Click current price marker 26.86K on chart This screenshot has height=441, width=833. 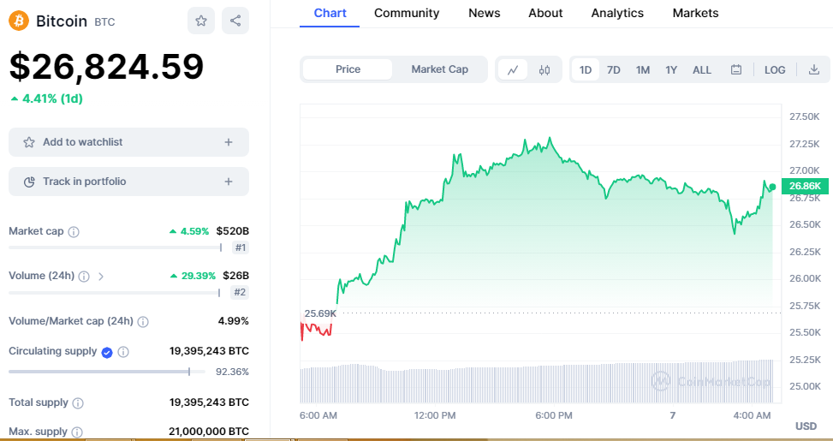click(x=805, y=186)
